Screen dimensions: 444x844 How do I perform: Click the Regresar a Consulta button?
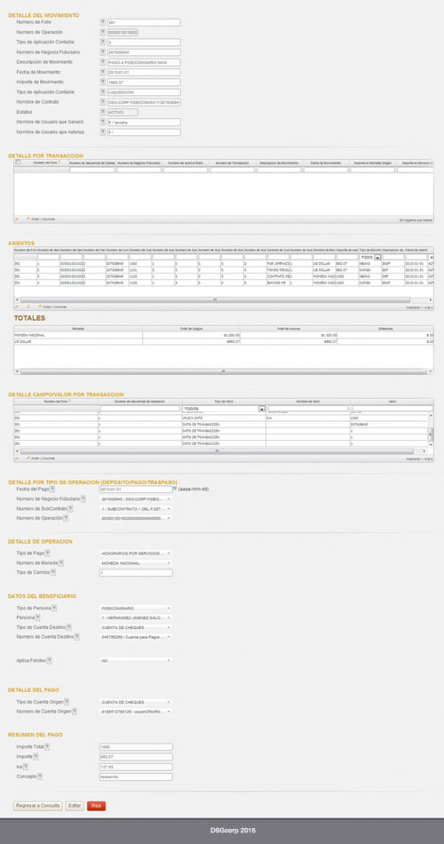(x=37, y=806)
